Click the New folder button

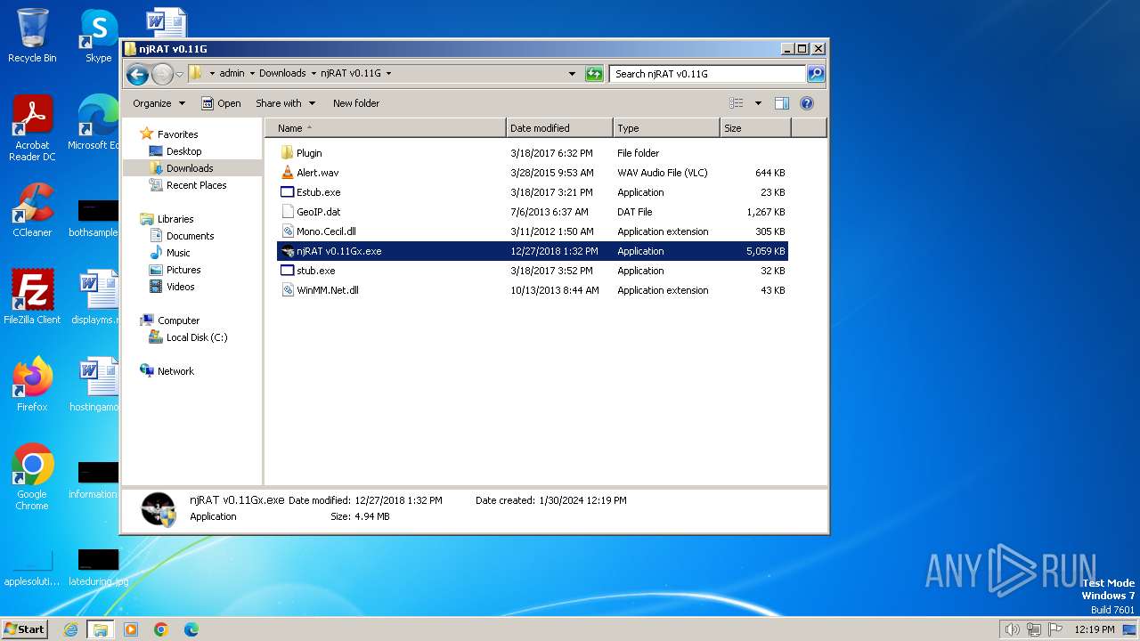coord(356,103)
